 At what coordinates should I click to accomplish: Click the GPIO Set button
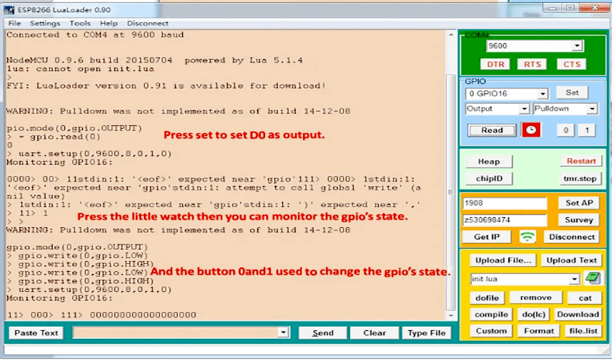pos(572,93)
